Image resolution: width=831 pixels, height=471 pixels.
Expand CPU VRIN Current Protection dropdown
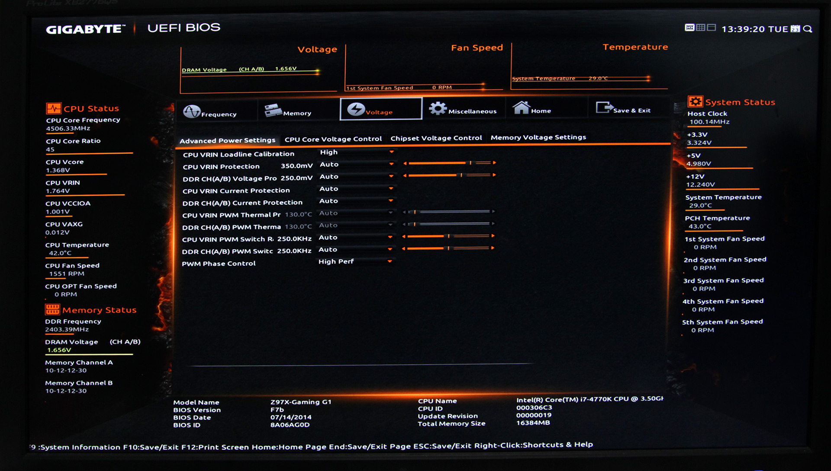[356, 189]
